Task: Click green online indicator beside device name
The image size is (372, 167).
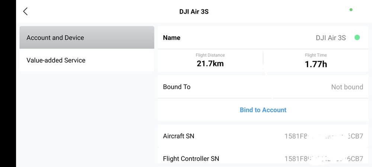Action: 357,37
